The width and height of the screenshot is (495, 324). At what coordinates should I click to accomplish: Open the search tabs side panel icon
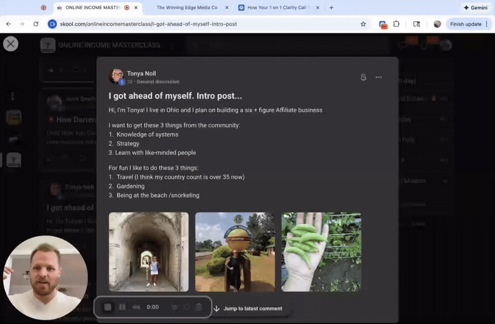coord(416,24)
